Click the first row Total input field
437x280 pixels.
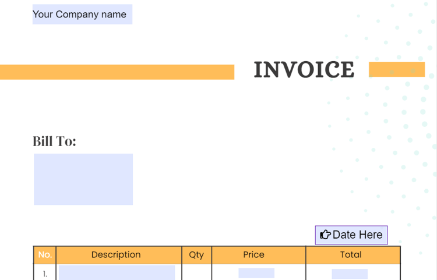[350, 274]
